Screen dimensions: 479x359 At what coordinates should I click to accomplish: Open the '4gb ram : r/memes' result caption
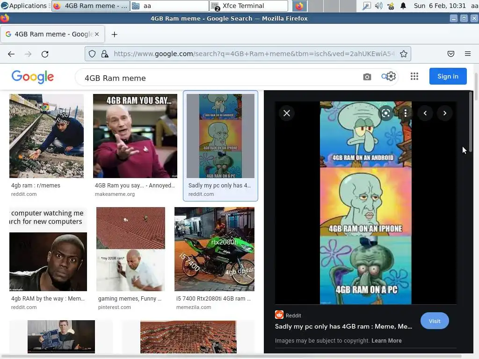point(36,185)
